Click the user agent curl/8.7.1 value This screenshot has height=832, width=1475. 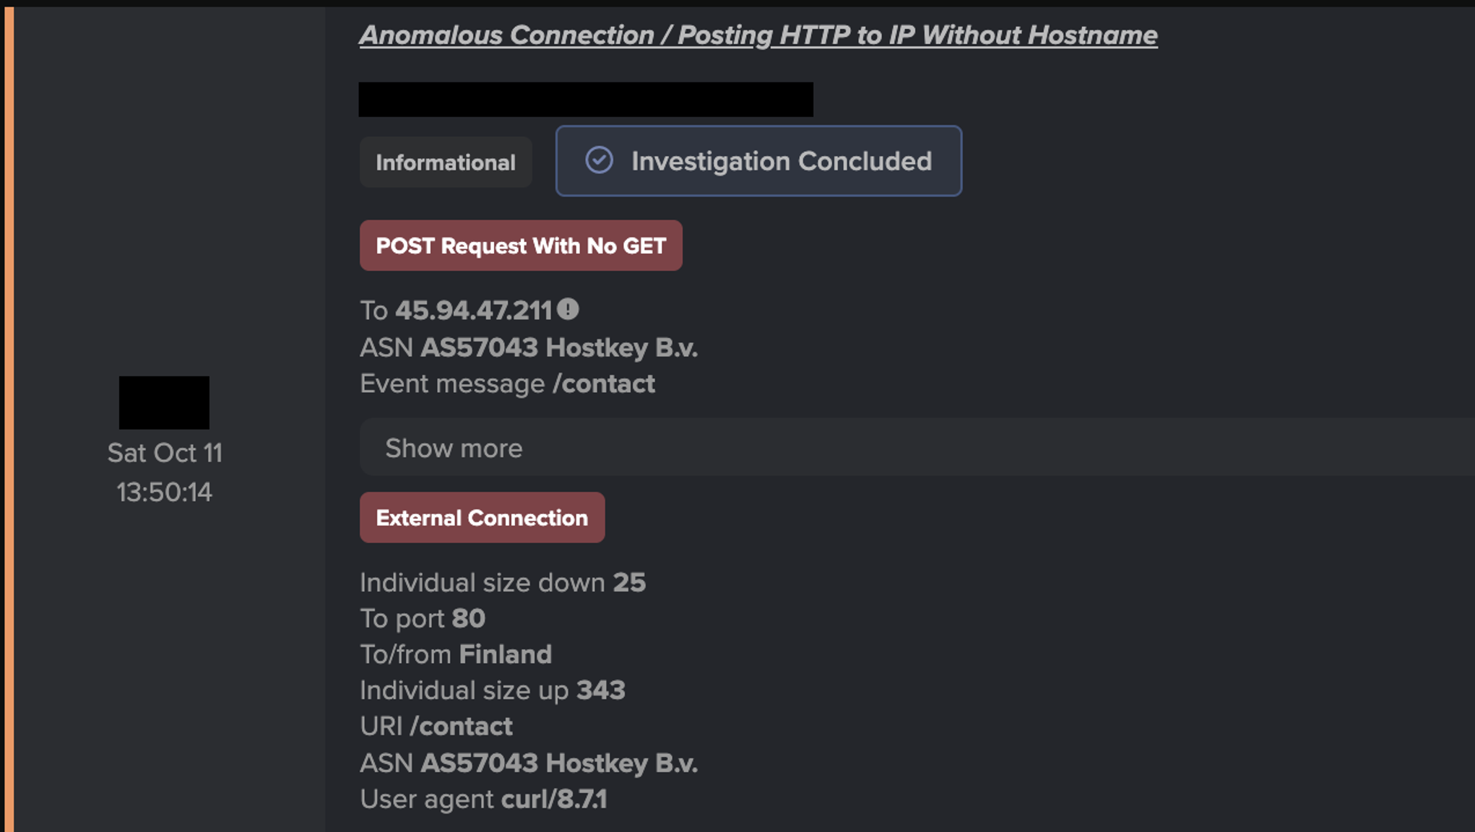(554, 799)
